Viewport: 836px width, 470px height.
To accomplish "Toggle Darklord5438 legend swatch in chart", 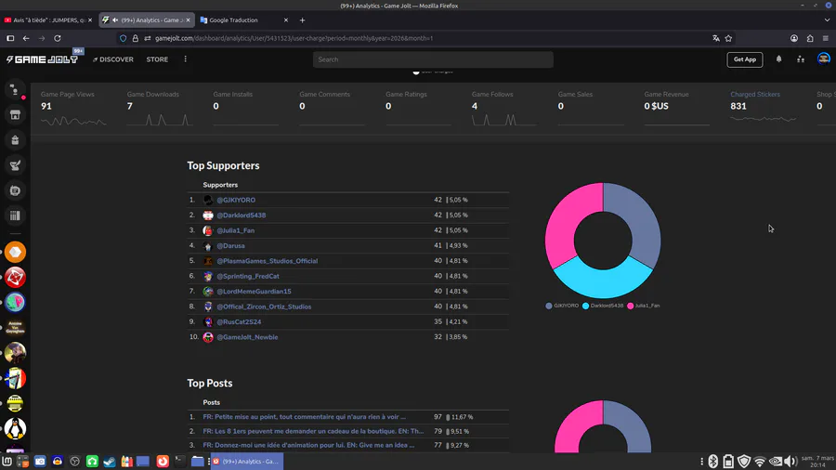I will [x=585, y=306].
